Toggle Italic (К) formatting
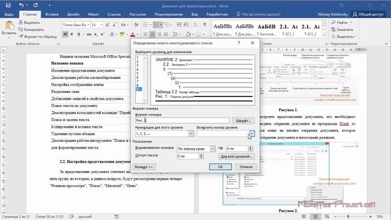 click(x=72, y=34)
